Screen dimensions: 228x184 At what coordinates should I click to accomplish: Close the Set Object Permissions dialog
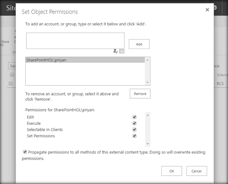[207, 10]
